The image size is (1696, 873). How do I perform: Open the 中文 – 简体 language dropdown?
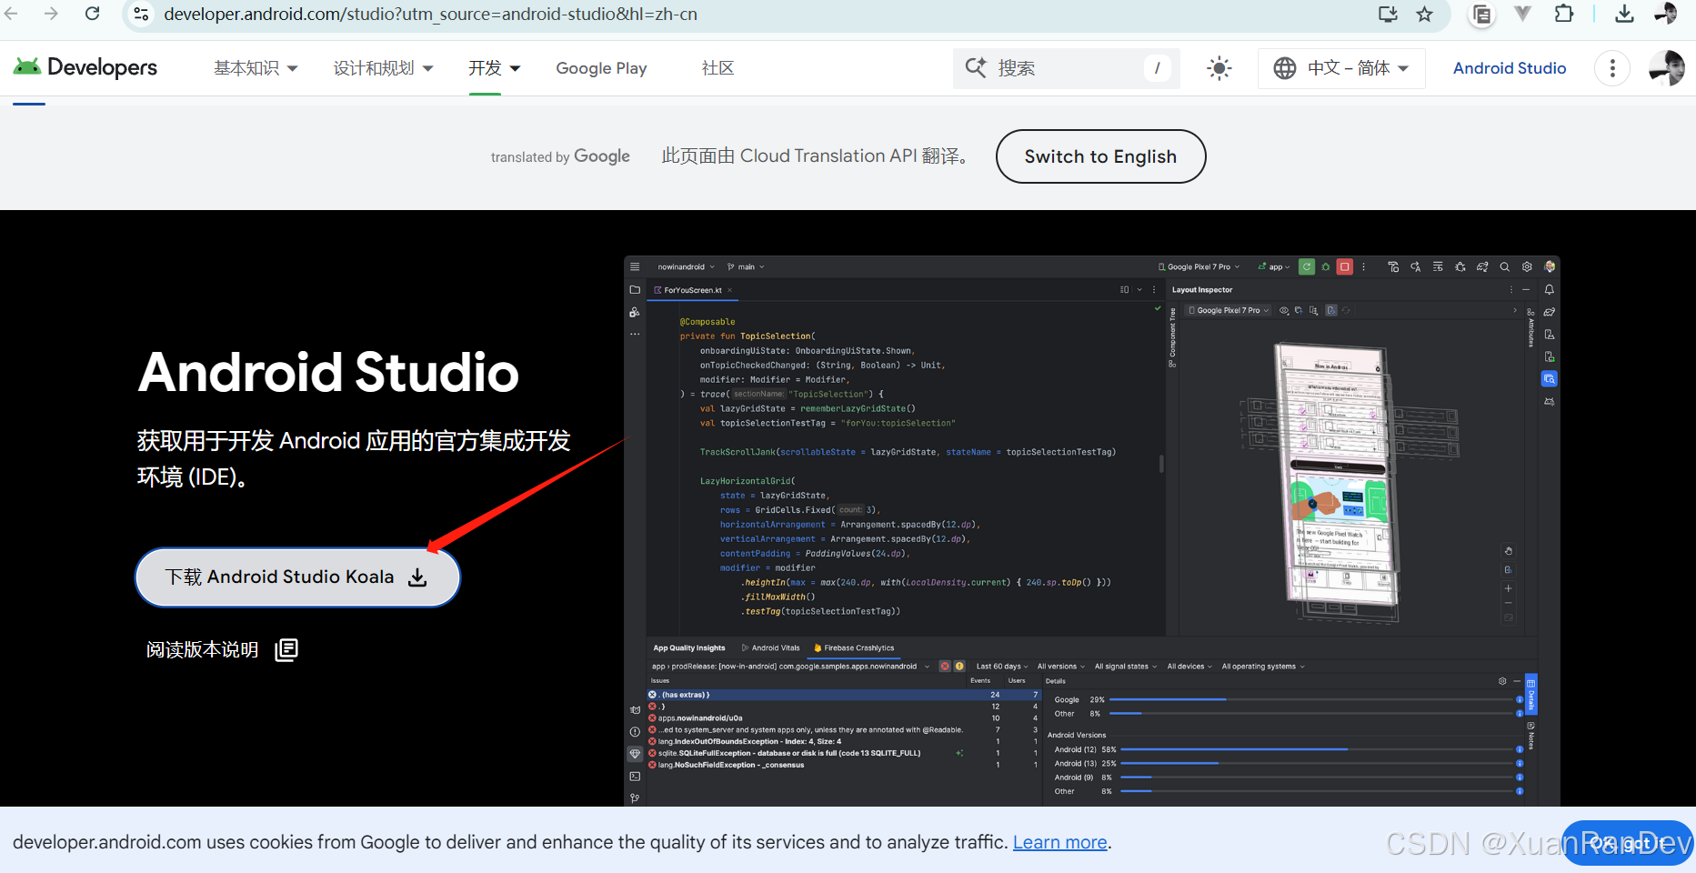point(1340,67)
